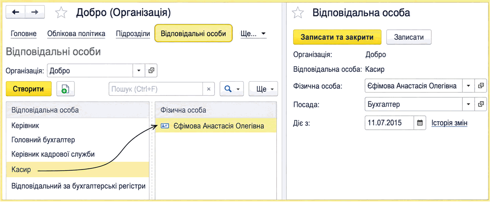The width and height of the screenshot is (490, 202).
Task: Select Керівник кадрової служби row
Action: click(77, 154)
